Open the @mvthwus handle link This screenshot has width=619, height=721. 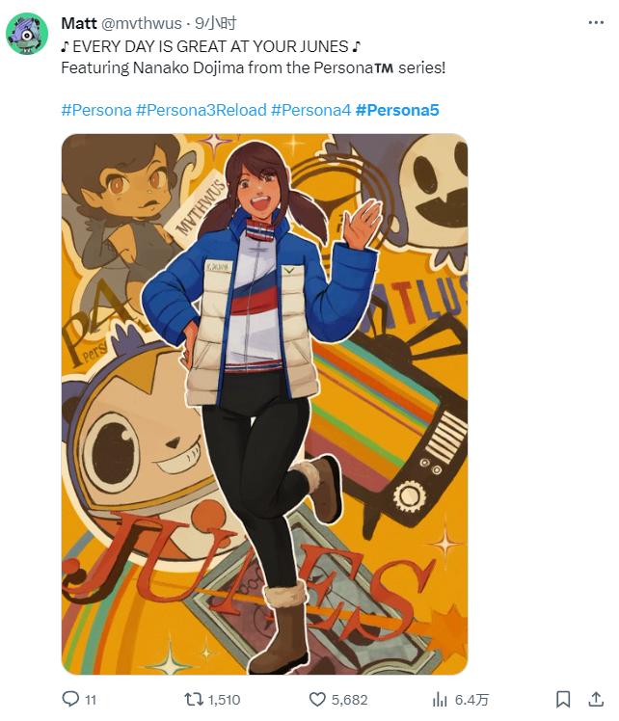tap(141, 23)
